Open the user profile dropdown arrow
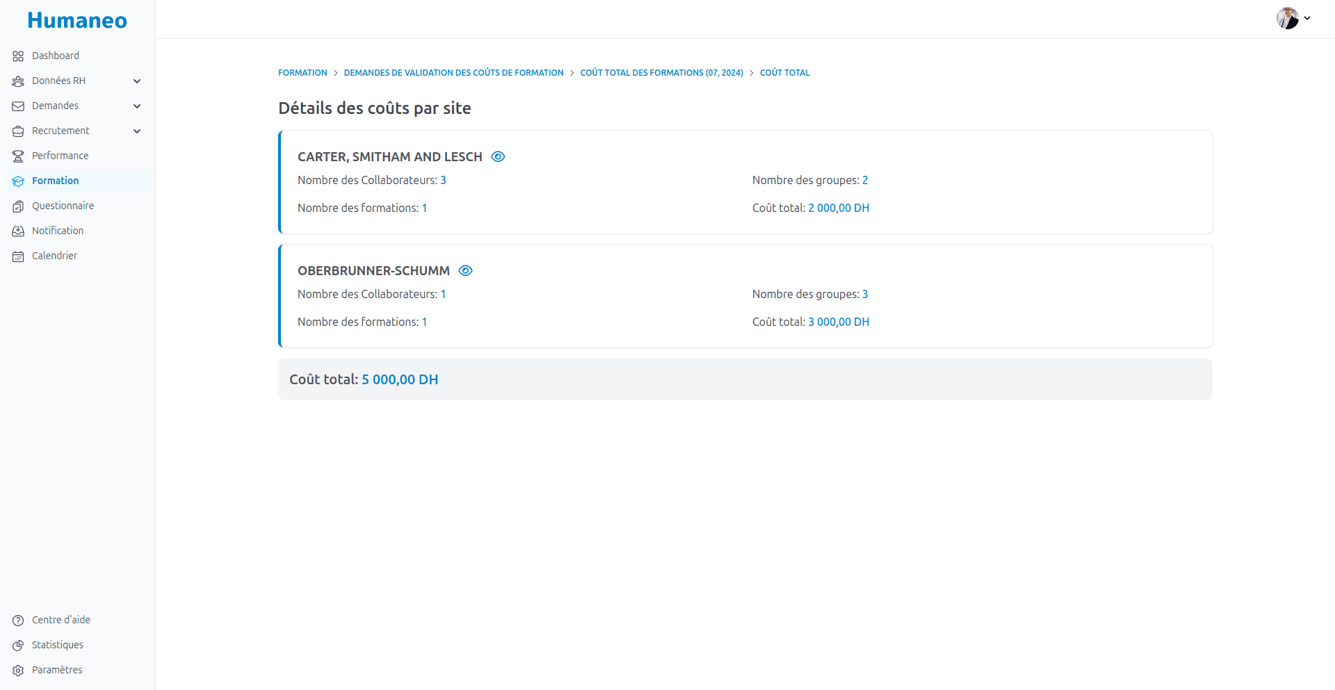 1307,19
